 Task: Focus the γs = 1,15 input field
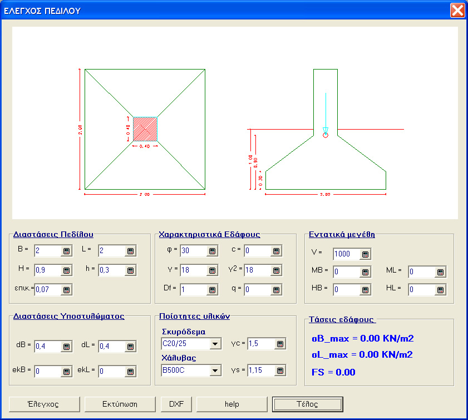click(262, 370)
